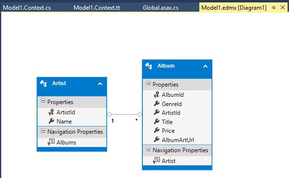
Task: Open the Global.asax.cs tab
Action: pyautogui.click(x=160, y=8)
